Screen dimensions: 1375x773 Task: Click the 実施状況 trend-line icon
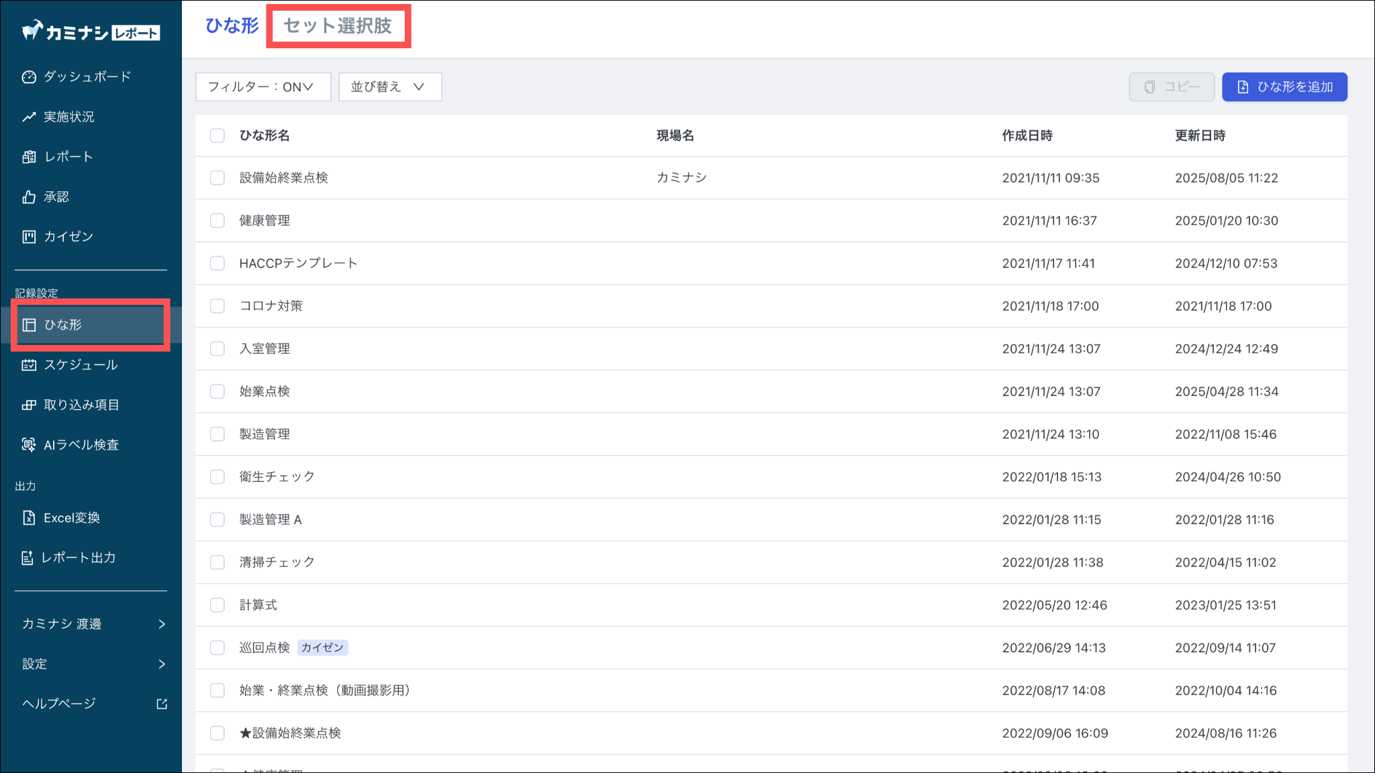[28, 117]
